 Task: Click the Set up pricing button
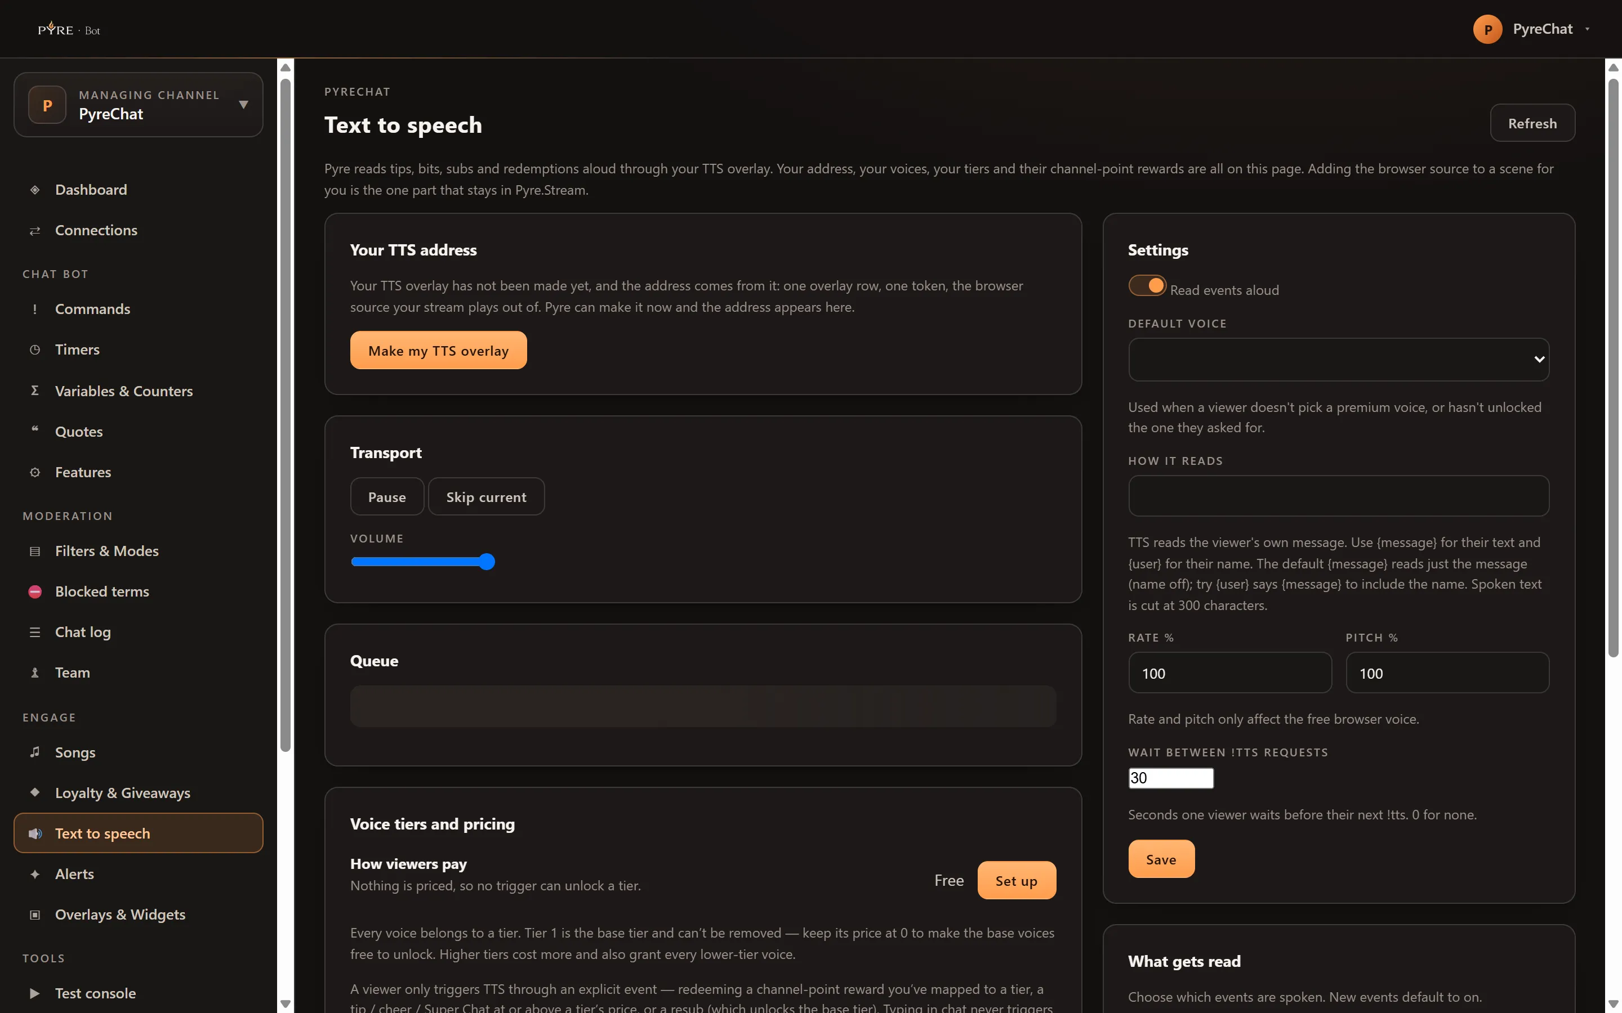point(1016,881)
